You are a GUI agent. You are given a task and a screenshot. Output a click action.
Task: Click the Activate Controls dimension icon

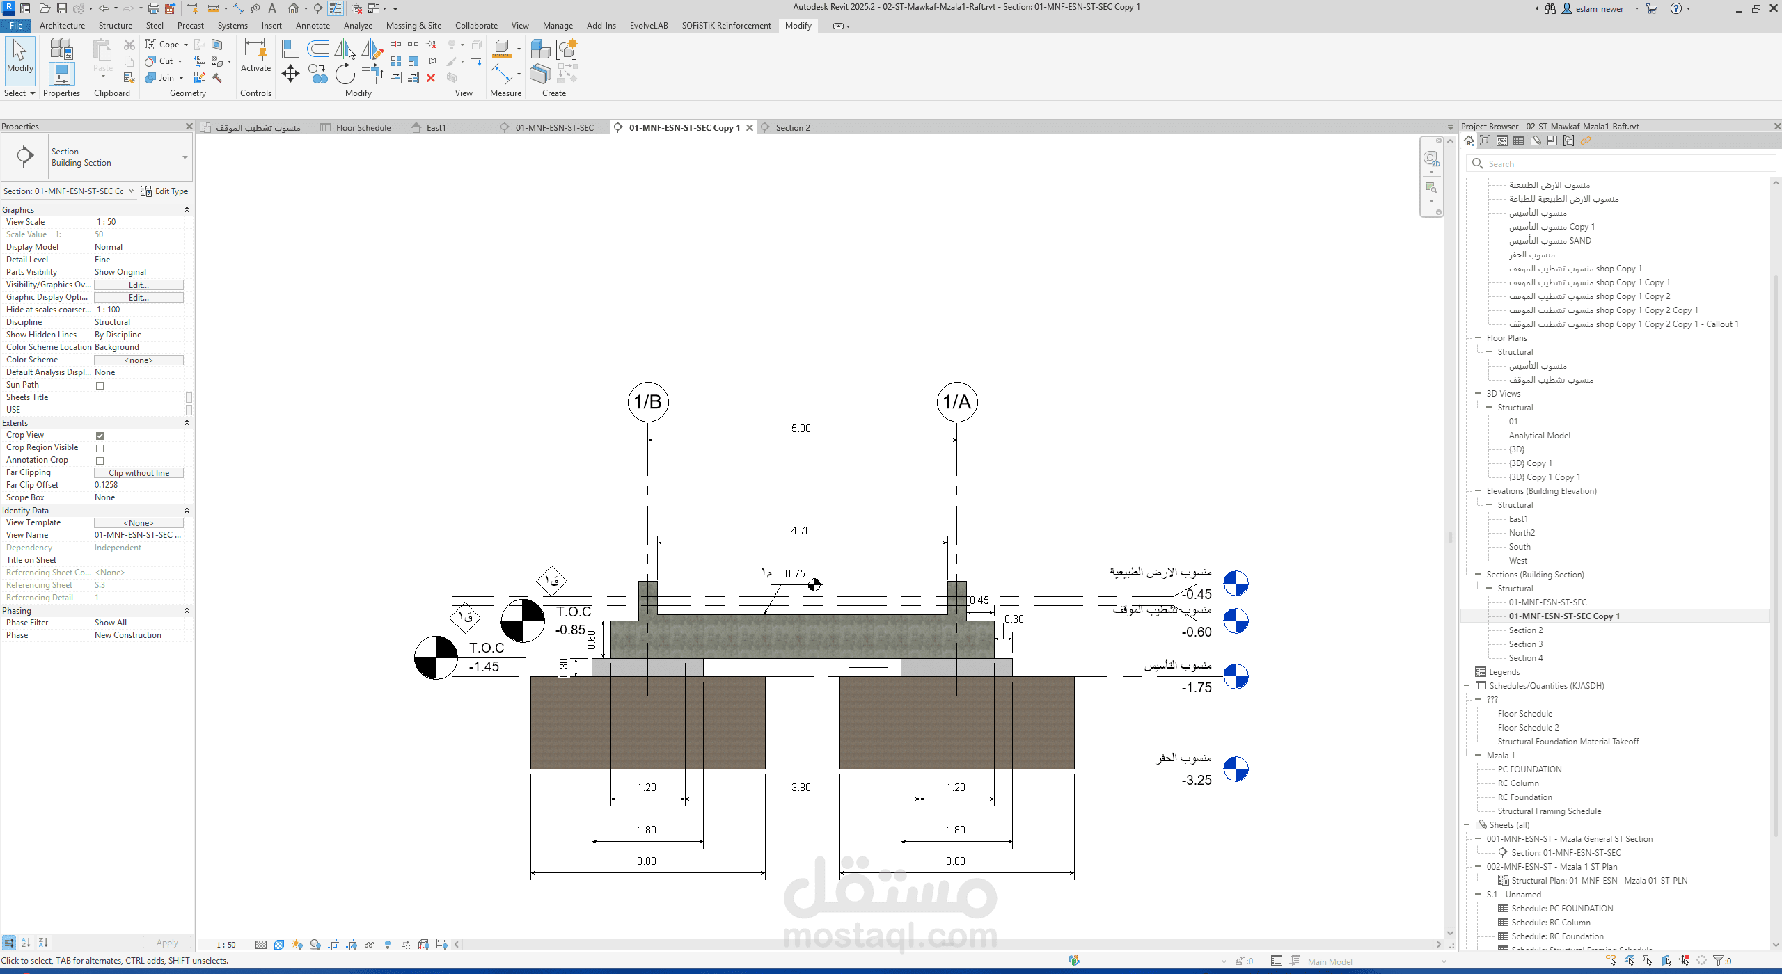click(255, 49)
